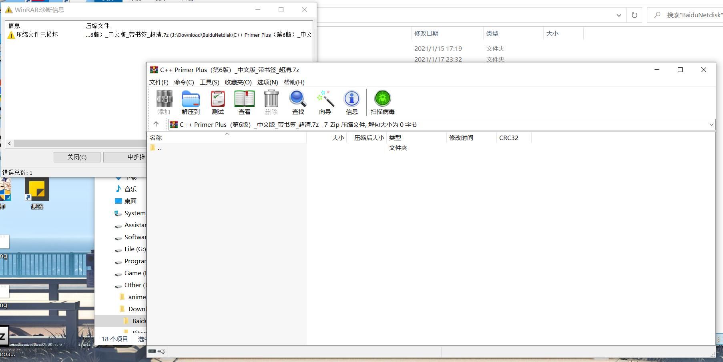
Task: Open the 选项(N) menu
Action: point(267,82)
